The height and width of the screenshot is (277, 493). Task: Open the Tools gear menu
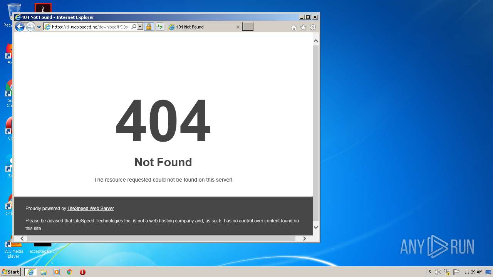click(313, 27)
